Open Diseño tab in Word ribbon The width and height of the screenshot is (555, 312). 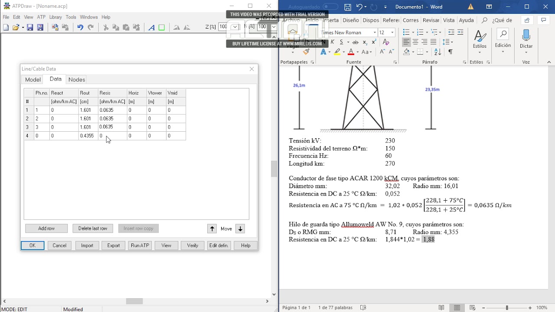pos(351,20)
